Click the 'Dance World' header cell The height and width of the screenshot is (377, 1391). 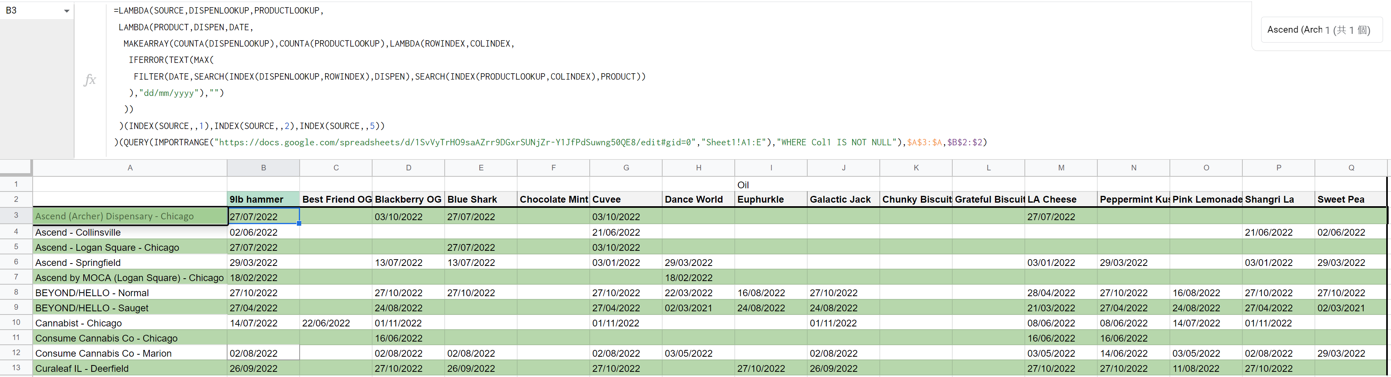tap(698, 199)
